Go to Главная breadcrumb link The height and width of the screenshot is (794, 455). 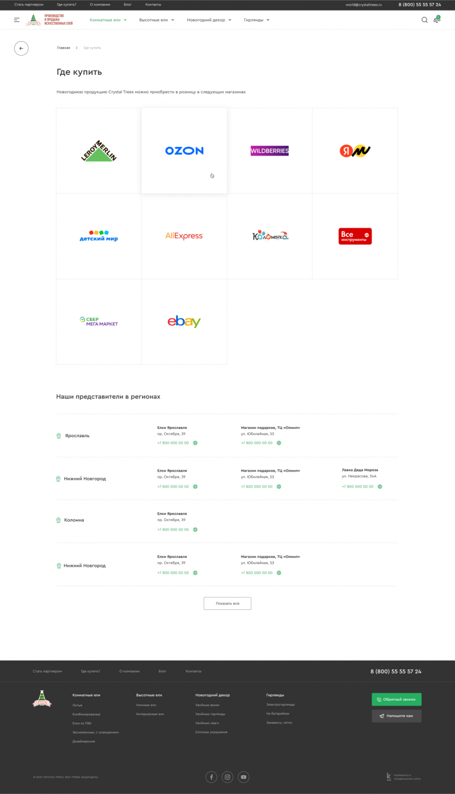click(x=63, y=48)
